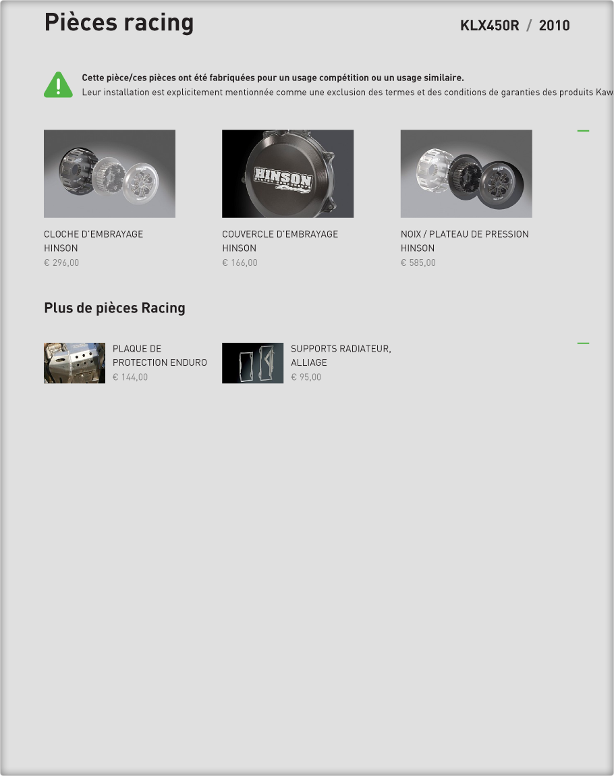This screenshot has width=614, height=776.
Task: Click the € 144,00 price
Action: point(130,377)
